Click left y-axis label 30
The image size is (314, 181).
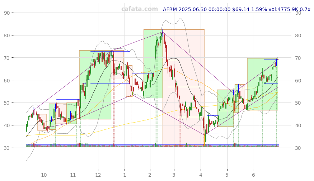coord(6,148)
